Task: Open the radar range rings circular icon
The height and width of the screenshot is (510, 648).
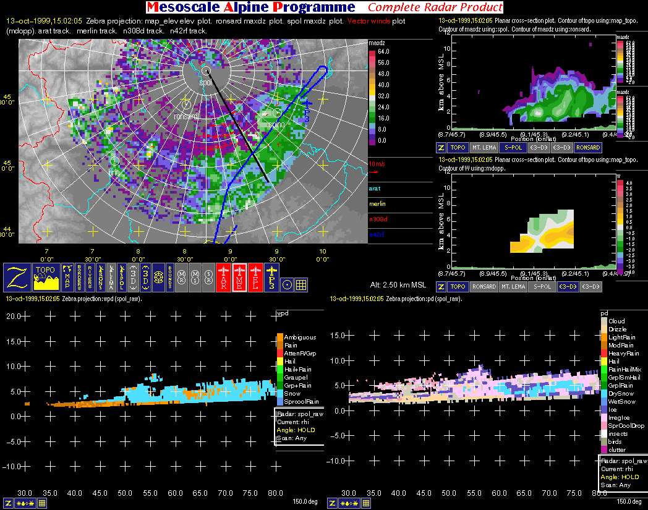Action: click(158, 277)
